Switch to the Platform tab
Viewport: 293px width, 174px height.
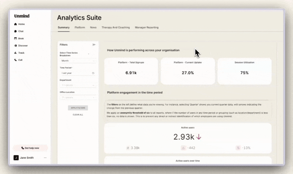coord(80,28)
